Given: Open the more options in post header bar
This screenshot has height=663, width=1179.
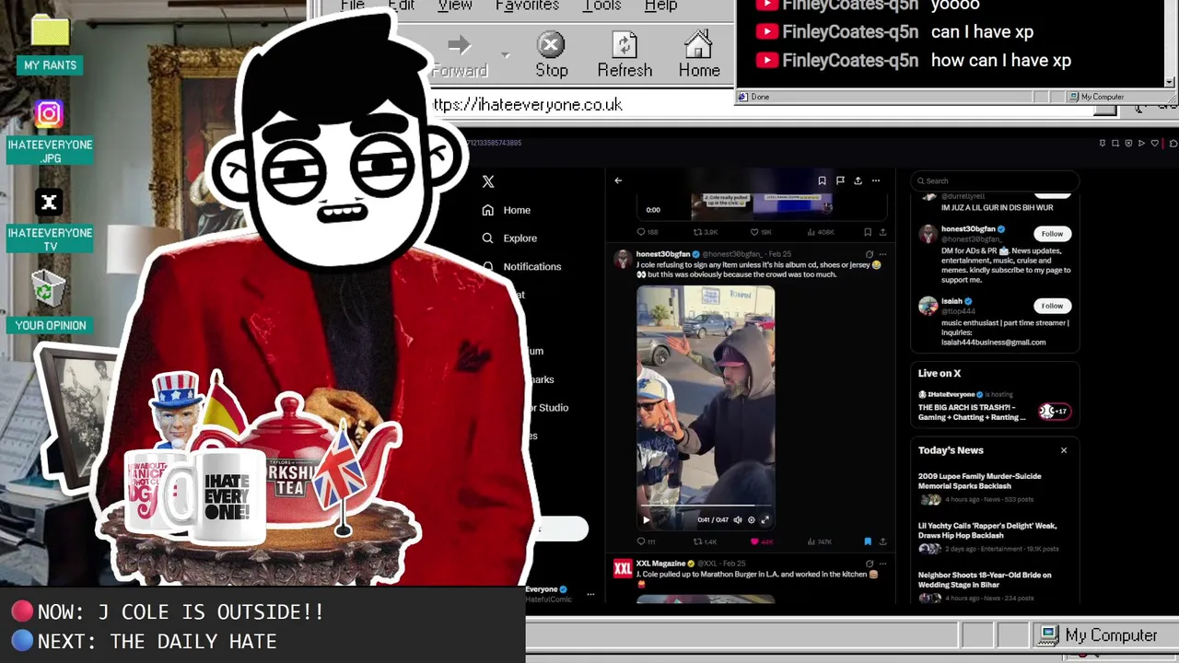Looking at the screenshot, I should click(876, 180).
